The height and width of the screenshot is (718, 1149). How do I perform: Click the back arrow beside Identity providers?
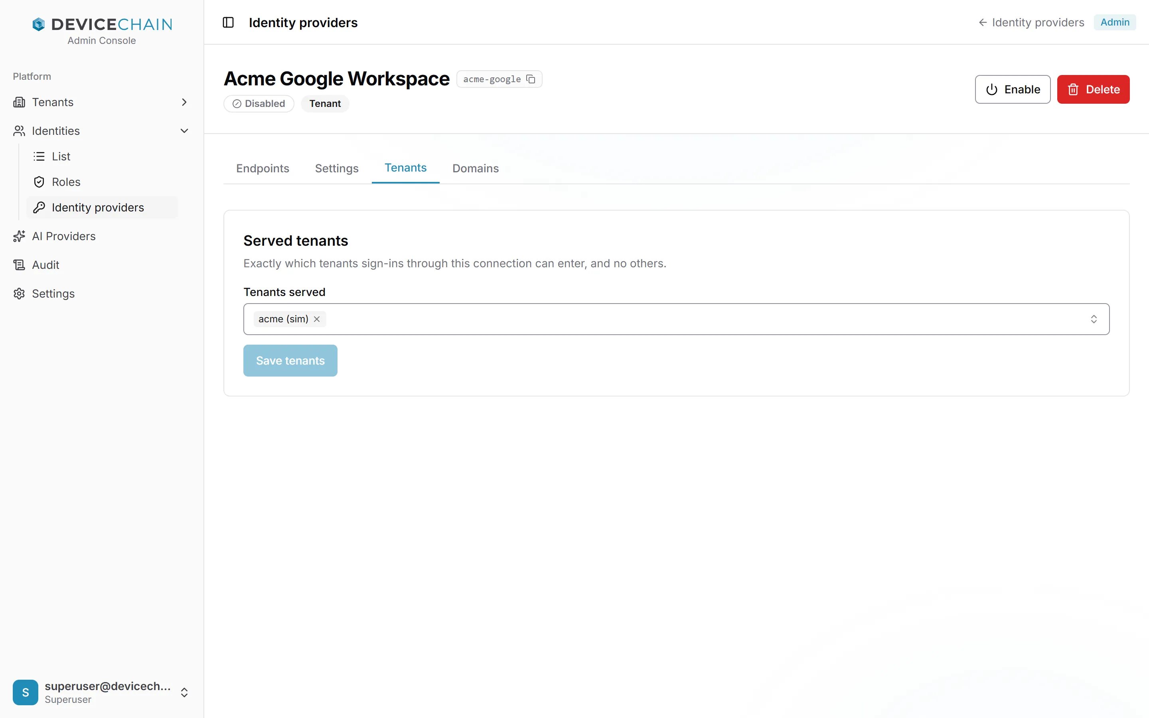(983, 22)
